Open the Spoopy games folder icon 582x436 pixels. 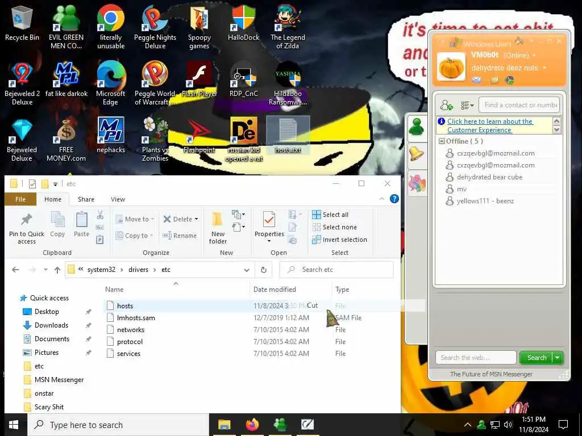tap(199, 27)
